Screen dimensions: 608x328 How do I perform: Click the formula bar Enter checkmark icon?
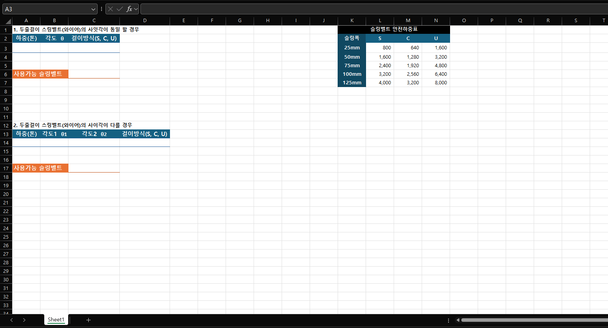[120, 9]
